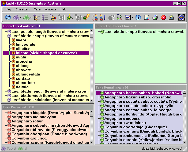Click the grey spheres down arrow icon

(62, 17)
